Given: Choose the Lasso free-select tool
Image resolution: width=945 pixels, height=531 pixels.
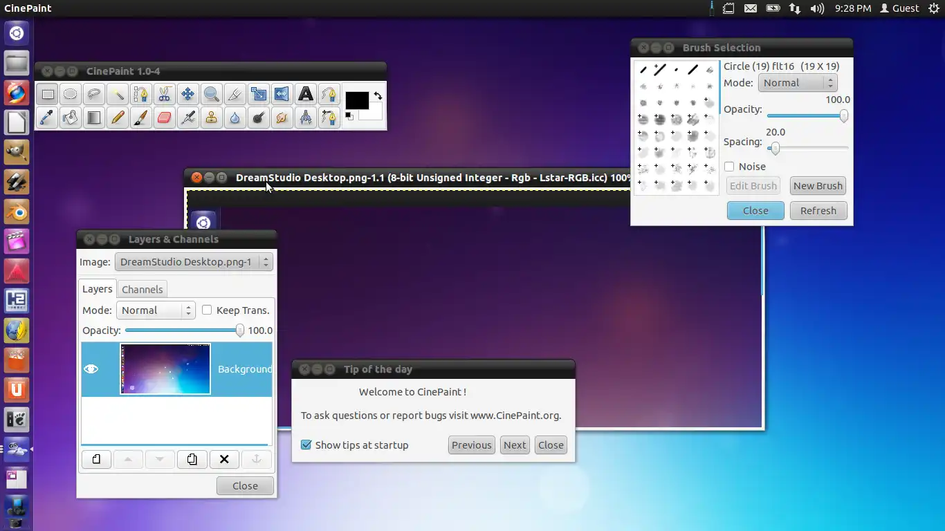Looking at the screenshot, I should [x=94, y=94].
